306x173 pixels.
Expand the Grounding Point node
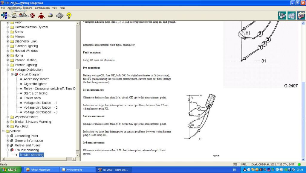8,136
